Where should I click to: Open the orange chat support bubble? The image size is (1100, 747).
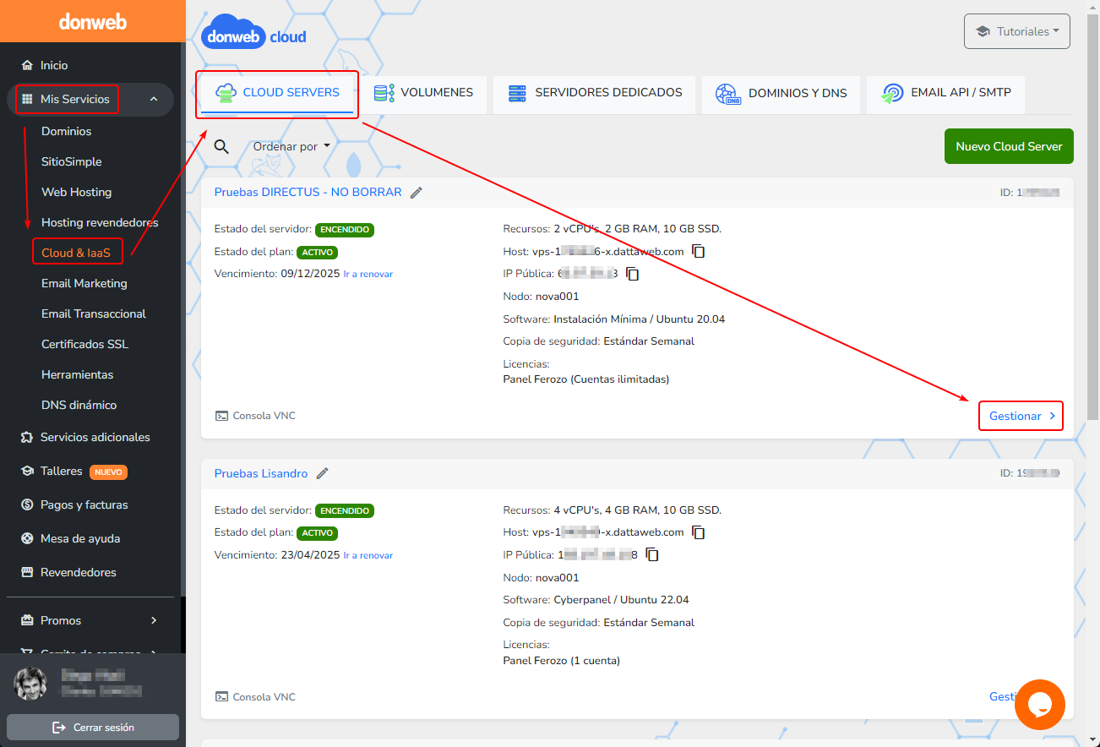coord(1040,705)
